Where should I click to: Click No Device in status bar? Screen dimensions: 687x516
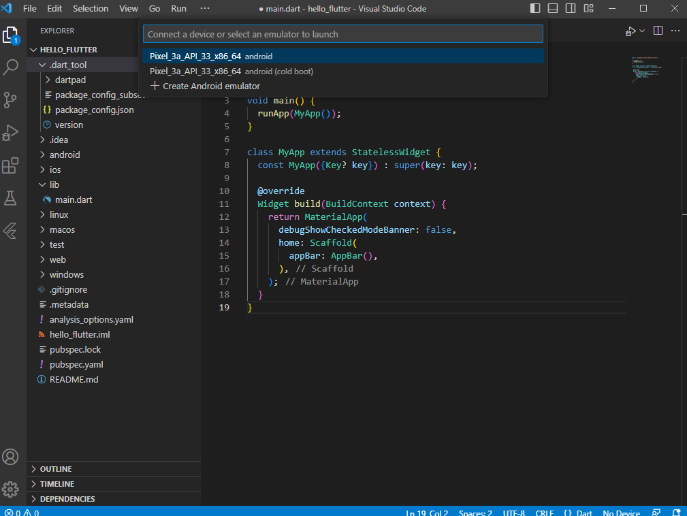pos(621,512)
